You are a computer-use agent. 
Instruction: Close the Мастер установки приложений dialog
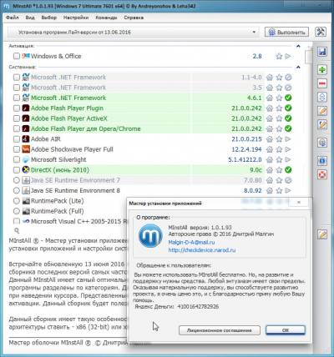[x=299, y=203]
